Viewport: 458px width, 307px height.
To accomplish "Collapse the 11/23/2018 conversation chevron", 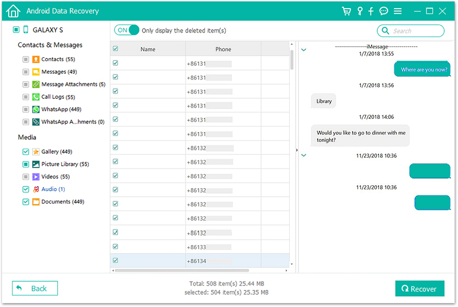I will coord(304,156).
